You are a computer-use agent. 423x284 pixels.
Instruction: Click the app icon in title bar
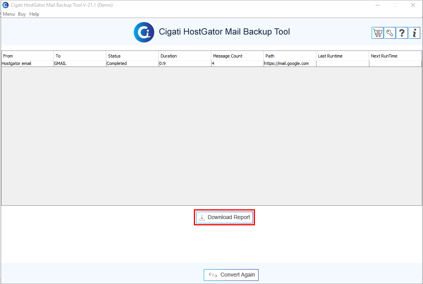click(x=5, y=5)
